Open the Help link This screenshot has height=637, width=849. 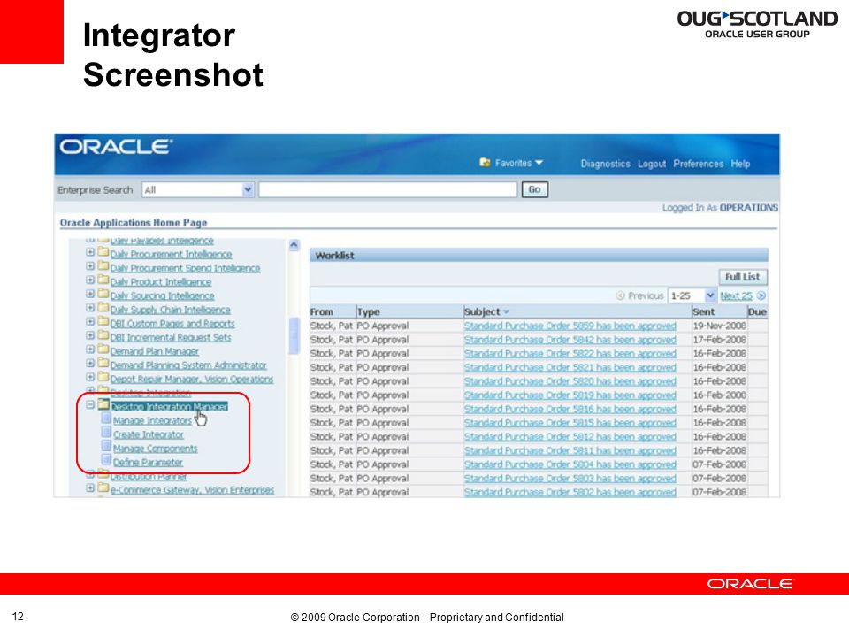pyautogui.click(x=740, y=164)
